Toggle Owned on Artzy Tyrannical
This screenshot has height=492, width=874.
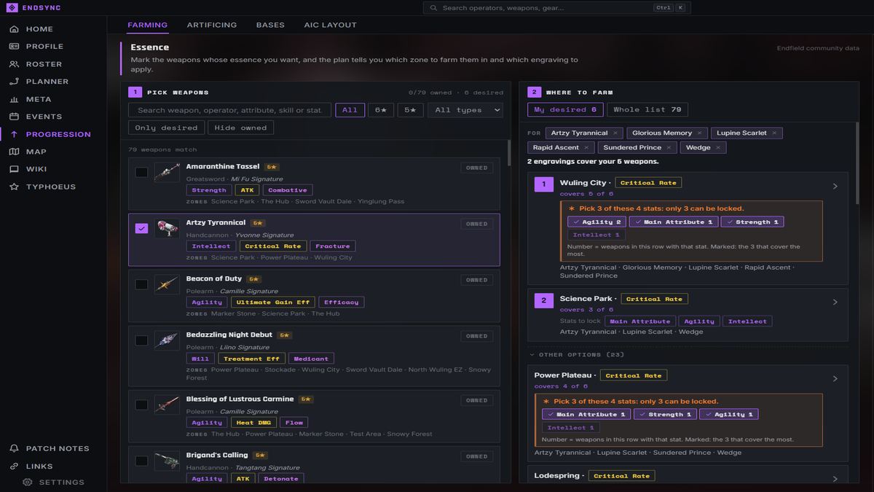click(477, 224)
